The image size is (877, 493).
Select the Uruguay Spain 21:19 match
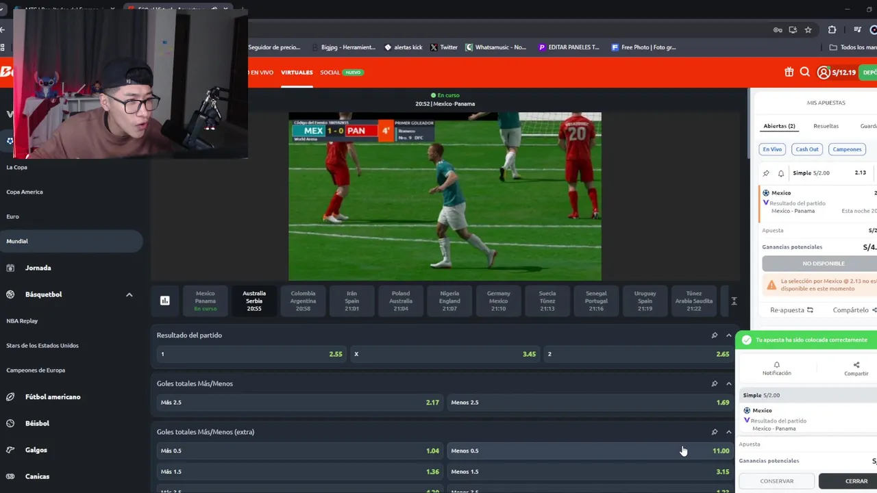point(645,301)
